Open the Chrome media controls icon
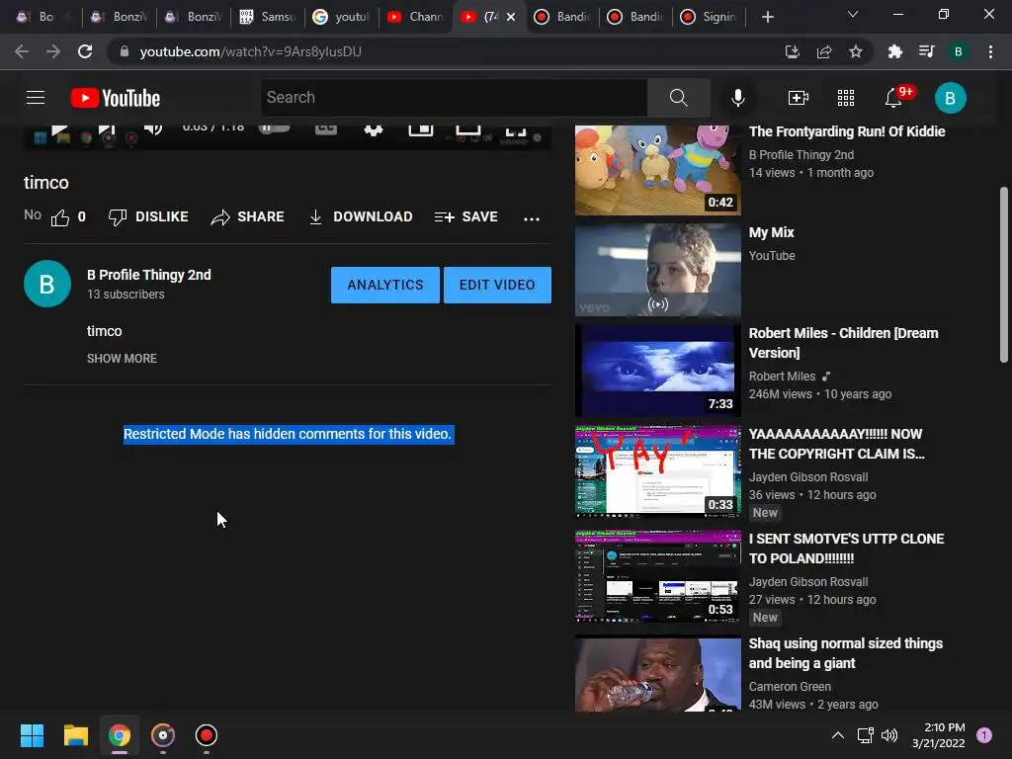This screenshot has height=759, width=1012. pos(926,51)
